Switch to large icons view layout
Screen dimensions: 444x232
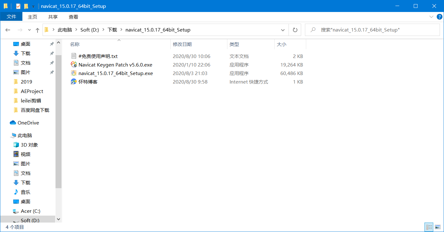coord(438,227)
